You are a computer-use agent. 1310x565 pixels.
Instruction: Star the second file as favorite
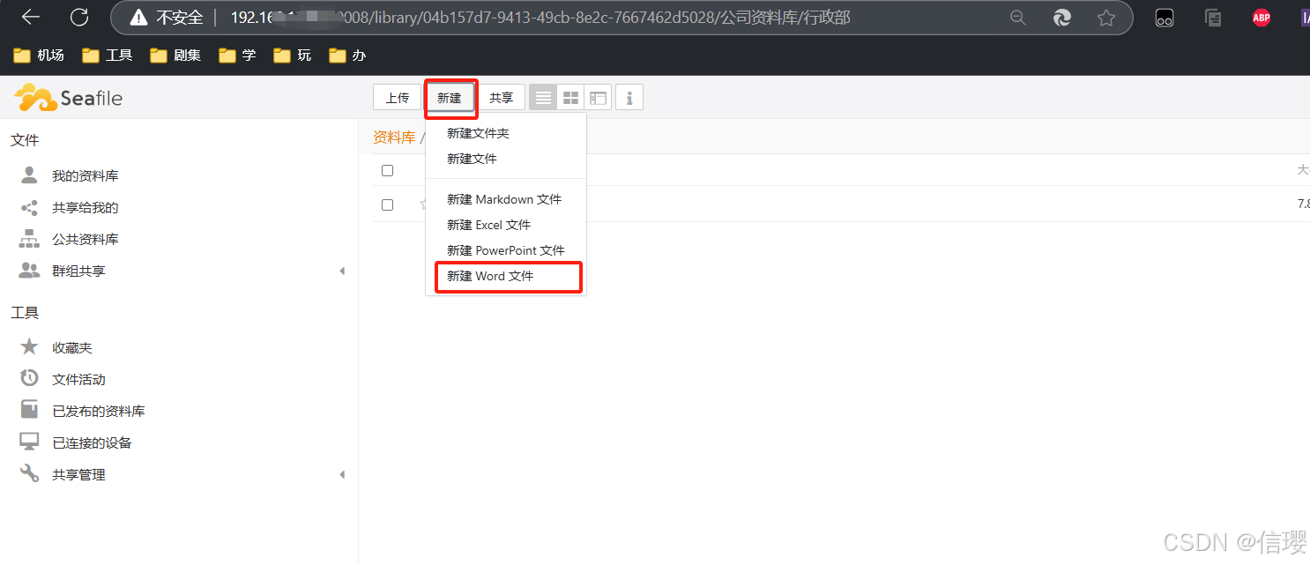click(426, 204)
